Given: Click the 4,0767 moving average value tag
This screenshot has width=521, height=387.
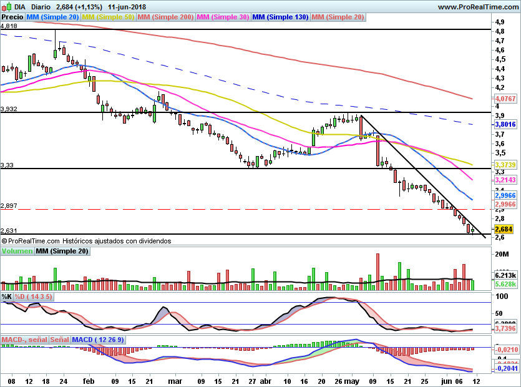Looking at the screenshot, I should [x=505, y=99].
